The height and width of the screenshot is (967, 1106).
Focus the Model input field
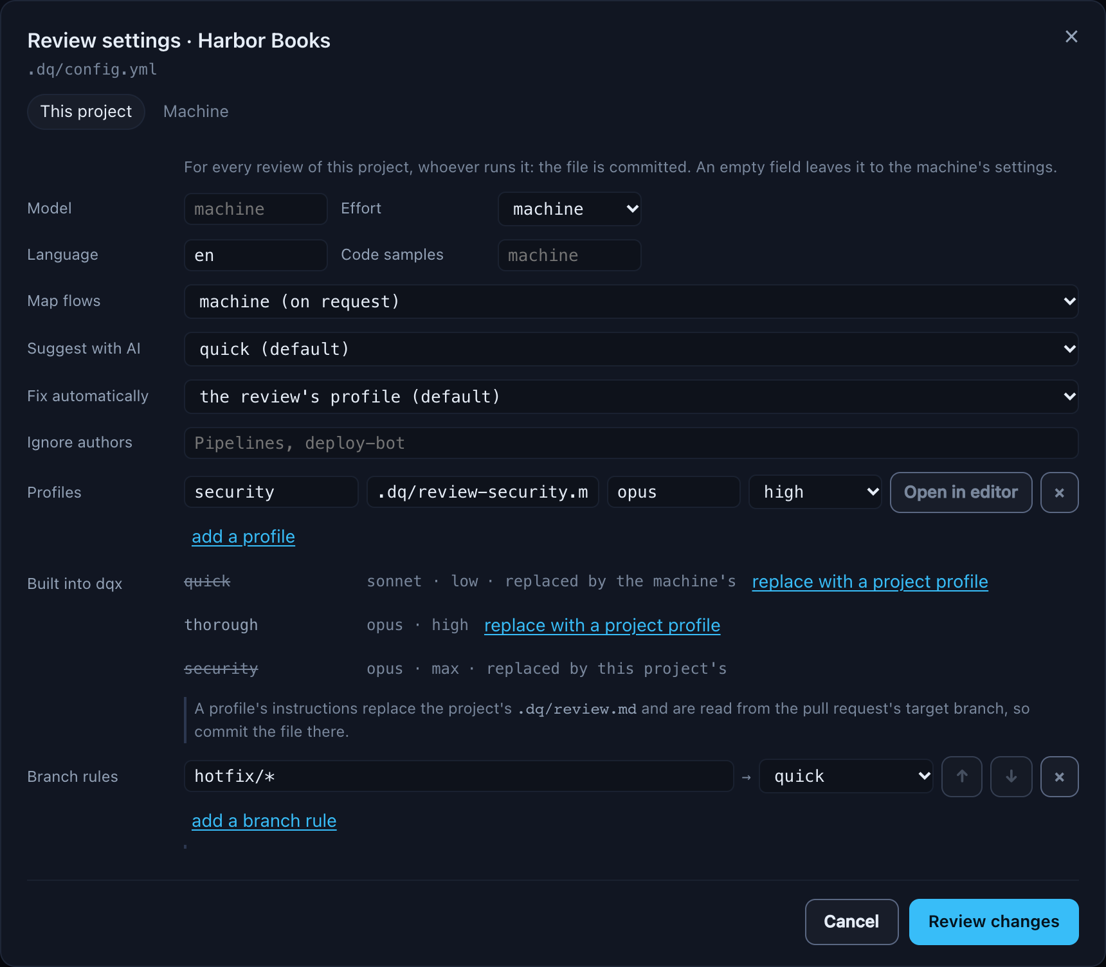click(x=256, y=209)
